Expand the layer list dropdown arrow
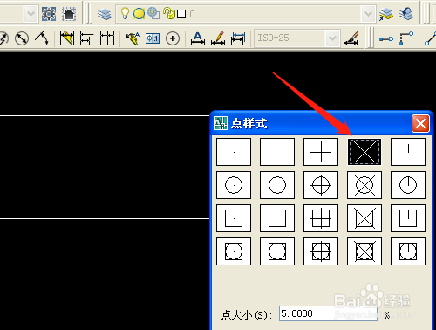This screenshot has width=436, height=330. tap(368, 14)
